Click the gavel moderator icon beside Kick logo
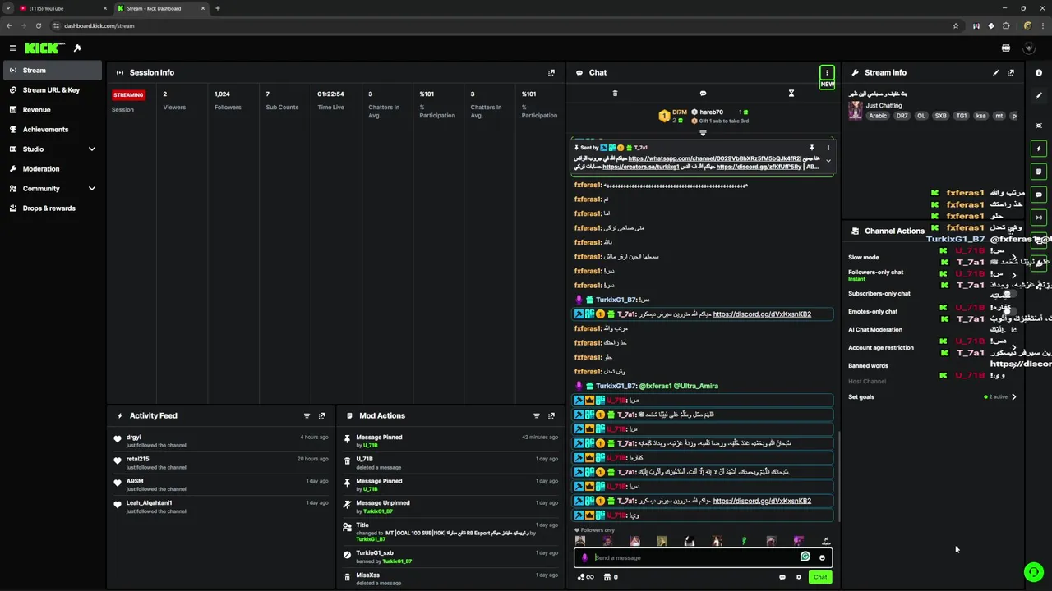 77,48
